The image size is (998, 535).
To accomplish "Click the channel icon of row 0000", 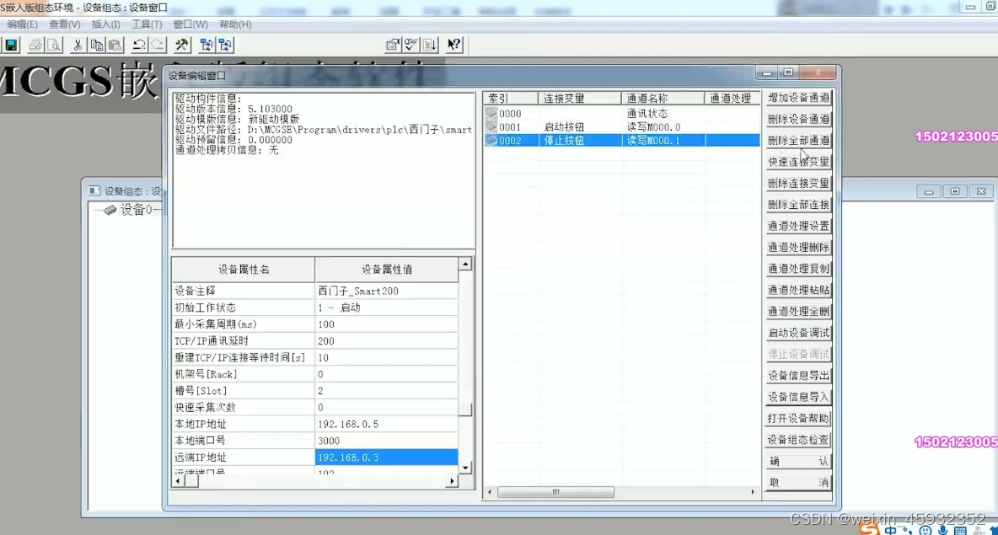I will coord(491,113).
